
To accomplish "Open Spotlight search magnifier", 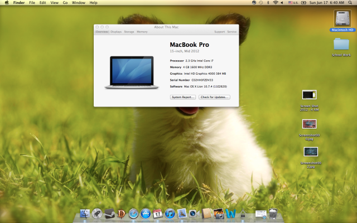I will [x=350, y=3].
